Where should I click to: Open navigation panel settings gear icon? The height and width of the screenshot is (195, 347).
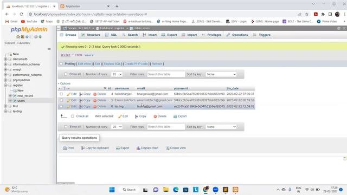click(36, 37)
